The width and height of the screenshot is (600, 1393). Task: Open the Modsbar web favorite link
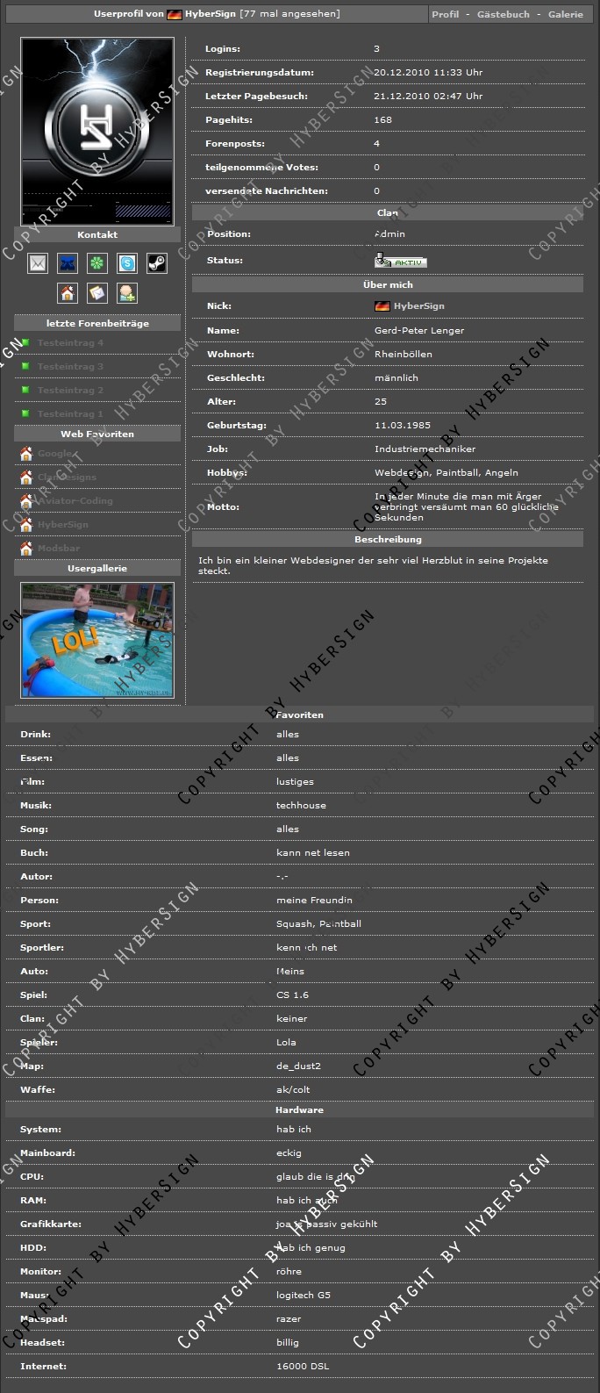coord(58,548)
